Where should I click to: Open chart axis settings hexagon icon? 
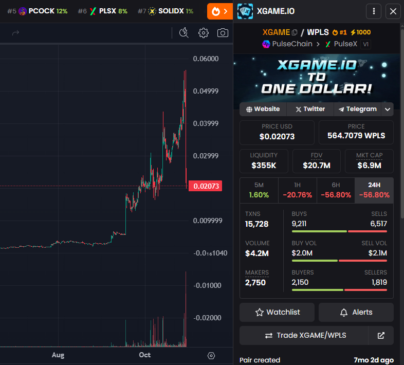pyautogui.click(x=211, y=356)
